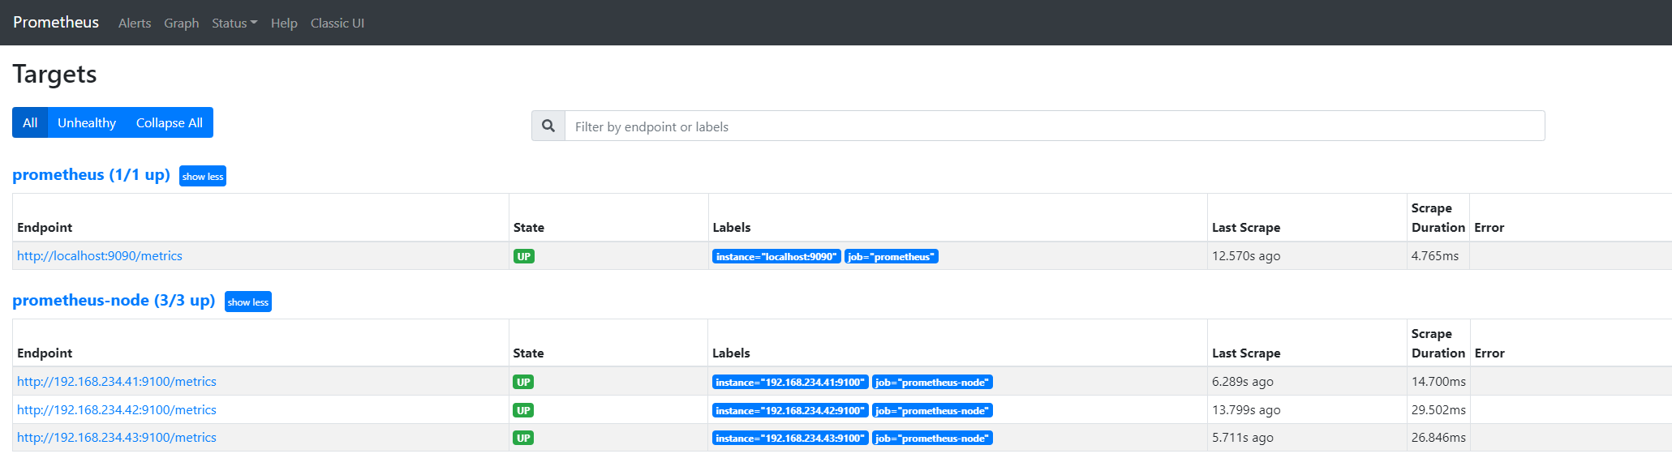Collapse prometheus job with show less
The image size is (1672, 458).
(x=203, y=176)
